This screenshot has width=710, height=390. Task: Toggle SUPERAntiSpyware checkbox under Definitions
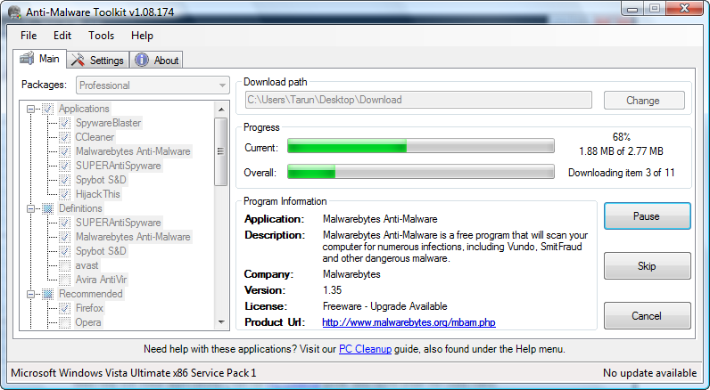65,223
